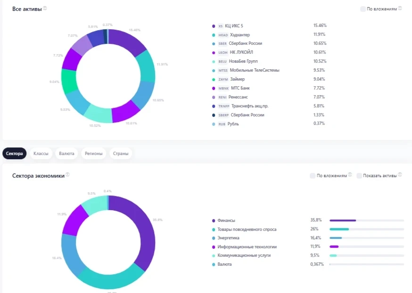The image size is (412, 293).
Task: Click the Информационные технологии progress bar
Action: tap(367, 246)
